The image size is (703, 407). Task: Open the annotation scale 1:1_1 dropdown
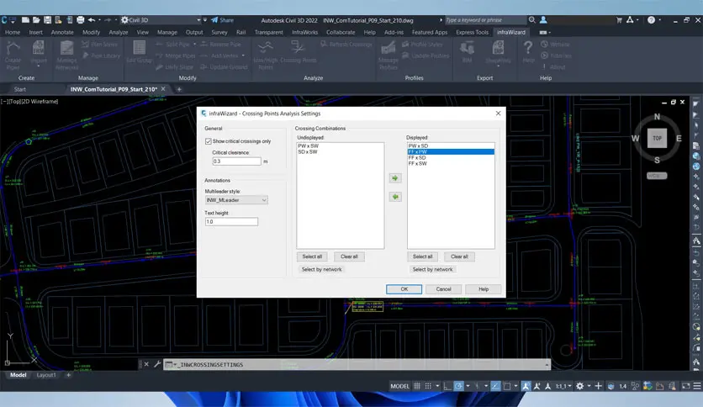(563, 386)
